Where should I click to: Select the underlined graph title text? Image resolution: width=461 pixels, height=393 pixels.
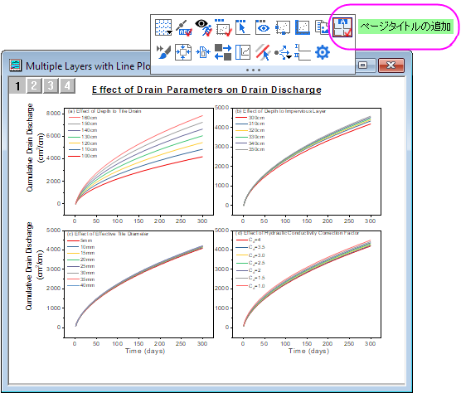click(206, 90)
